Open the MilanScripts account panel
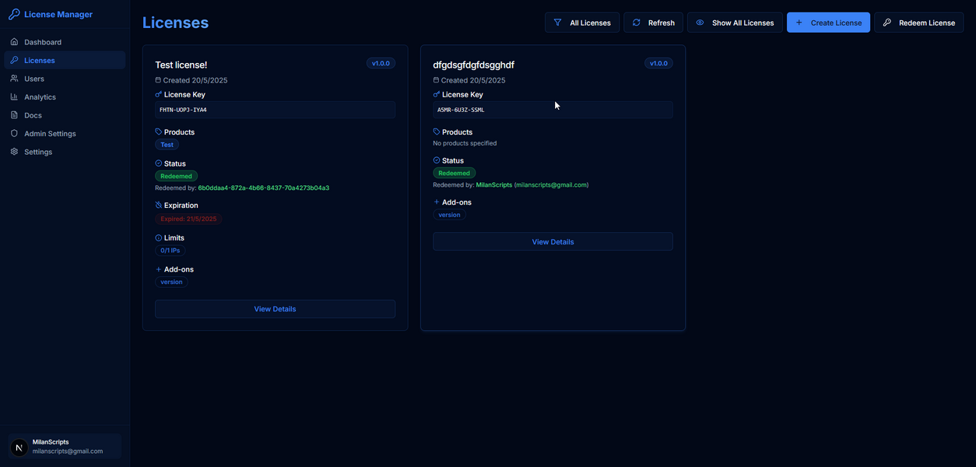This screenshot has width=976, height=467. point(65,447)
